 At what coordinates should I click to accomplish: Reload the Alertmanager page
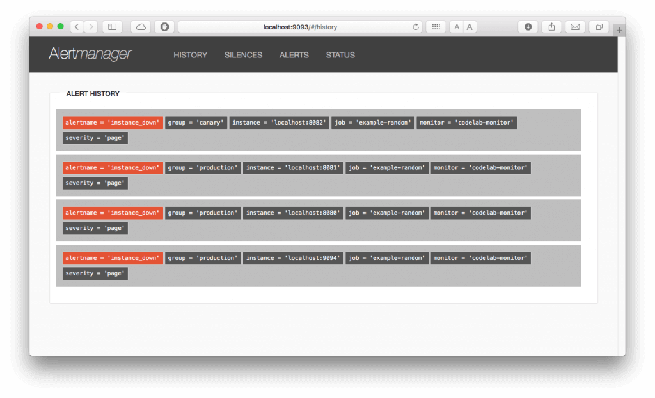click(416, 26)
